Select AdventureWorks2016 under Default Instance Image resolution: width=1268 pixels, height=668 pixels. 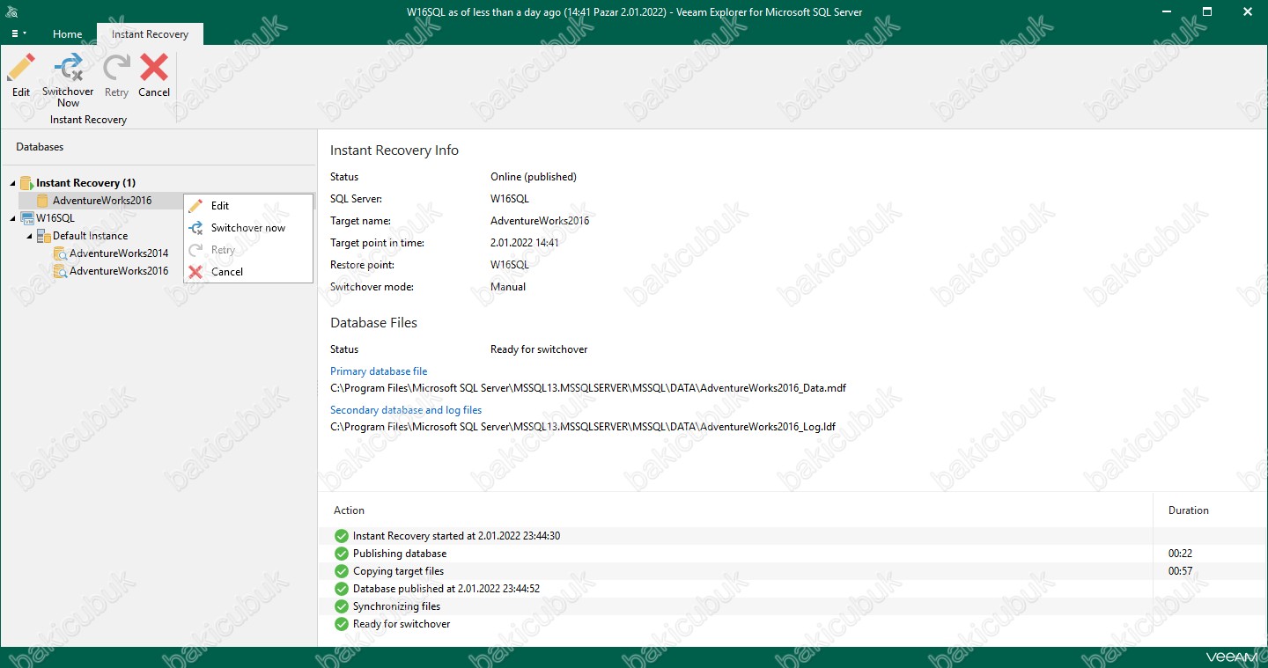click(x=119, y=271)
